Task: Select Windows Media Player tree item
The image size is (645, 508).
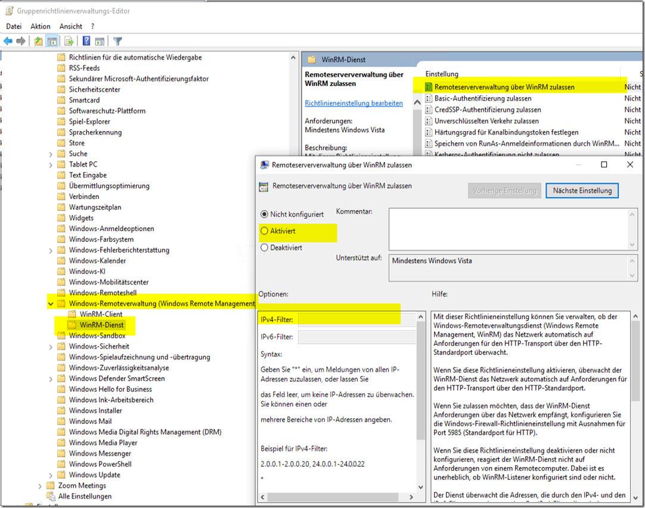Action: pos(103,442)
